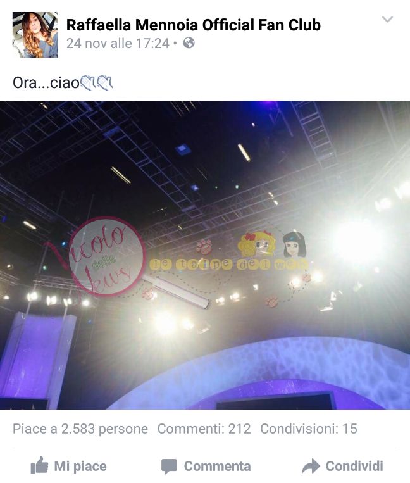Screen dimensions: 410x483
Task: Open the 'Condivisioni: 15' shares list
Action: coord(309,429)
